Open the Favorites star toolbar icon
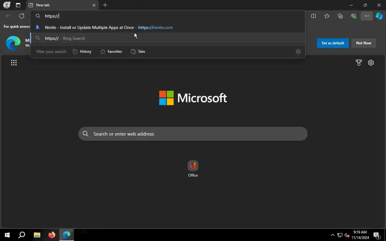 (327, 16)
